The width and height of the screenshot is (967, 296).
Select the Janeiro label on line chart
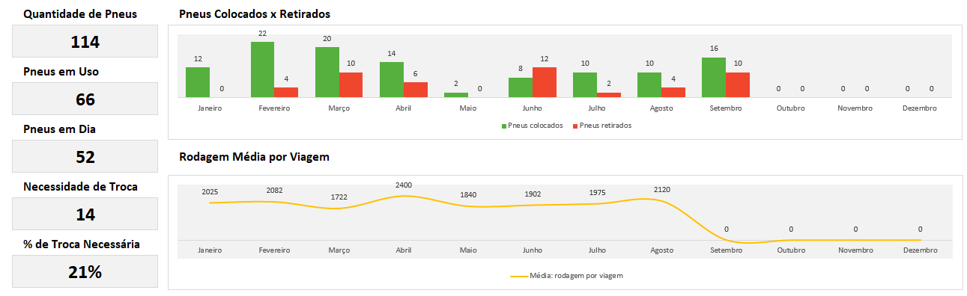(210, 250)
